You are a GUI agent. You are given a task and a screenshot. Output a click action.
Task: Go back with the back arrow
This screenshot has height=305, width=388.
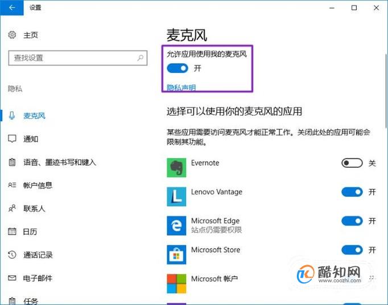click(x=11, y=7)
